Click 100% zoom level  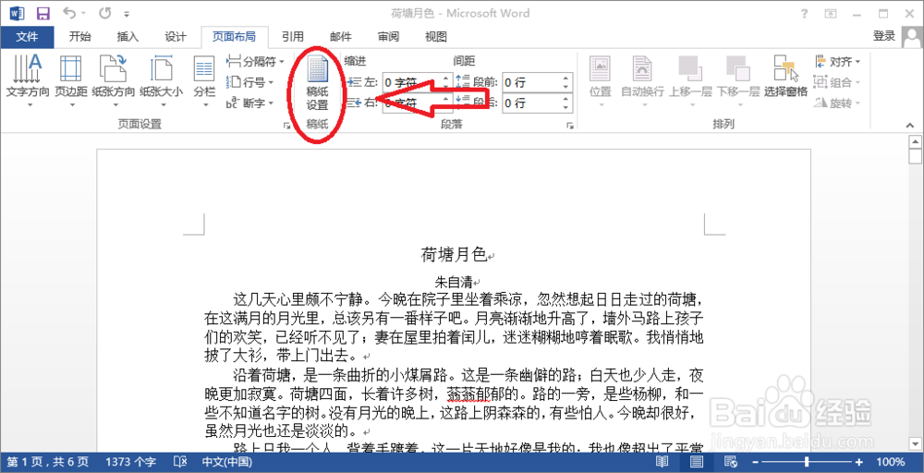click(x=890, y=462)
